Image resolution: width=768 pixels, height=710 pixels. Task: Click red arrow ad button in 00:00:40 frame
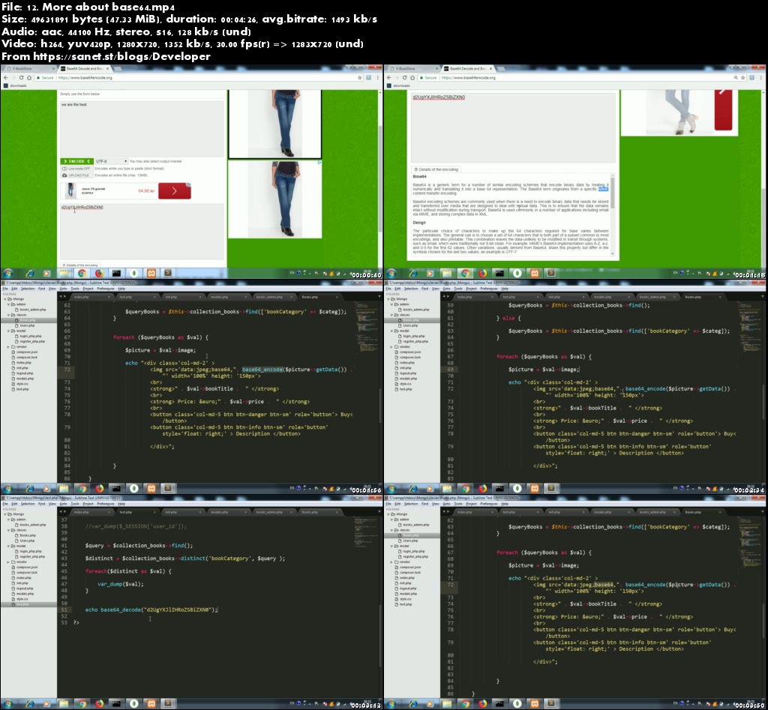pyautogui.click(x=174, y=191)
